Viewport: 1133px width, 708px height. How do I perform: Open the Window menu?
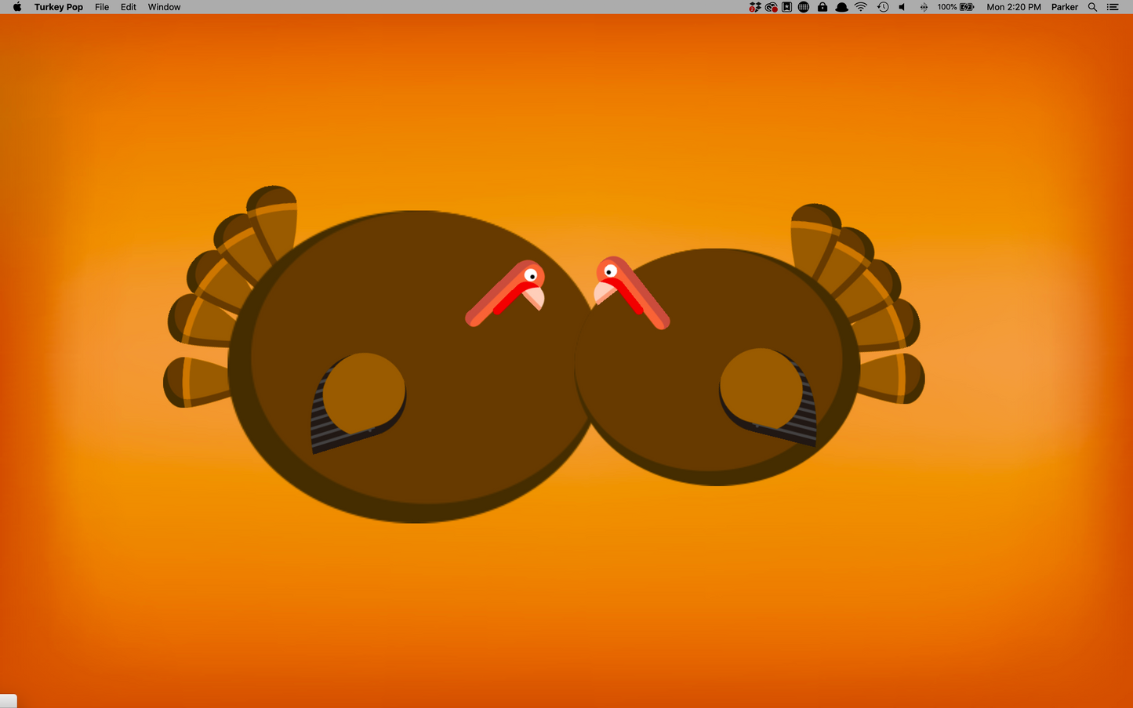[x=164, y=7]
